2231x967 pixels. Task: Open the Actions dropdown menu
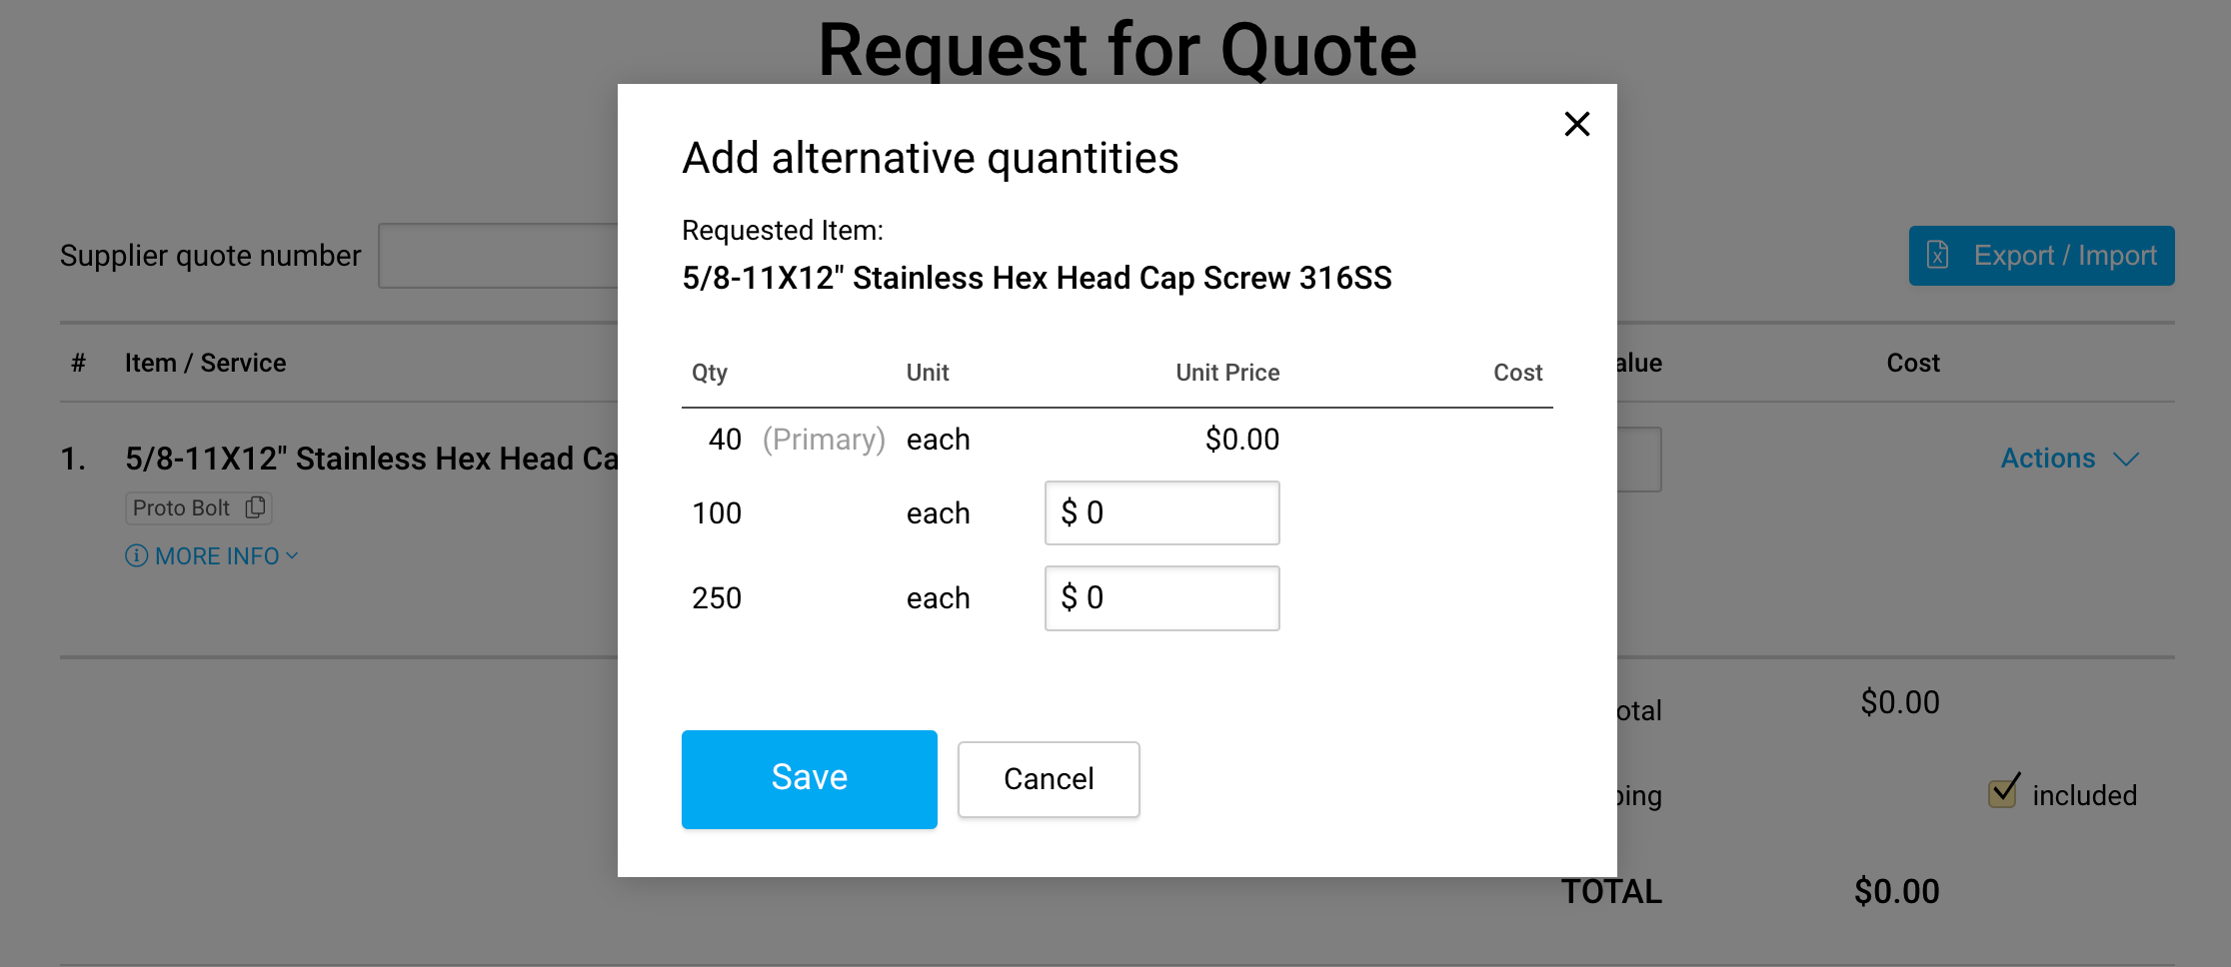click(2047, 459)
